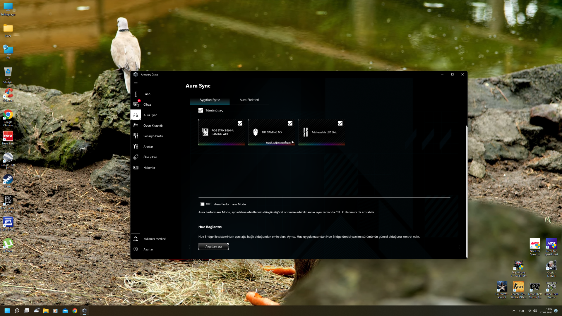Show hidden system tray icons chevron
562x316 pixels.
(514, 311)
